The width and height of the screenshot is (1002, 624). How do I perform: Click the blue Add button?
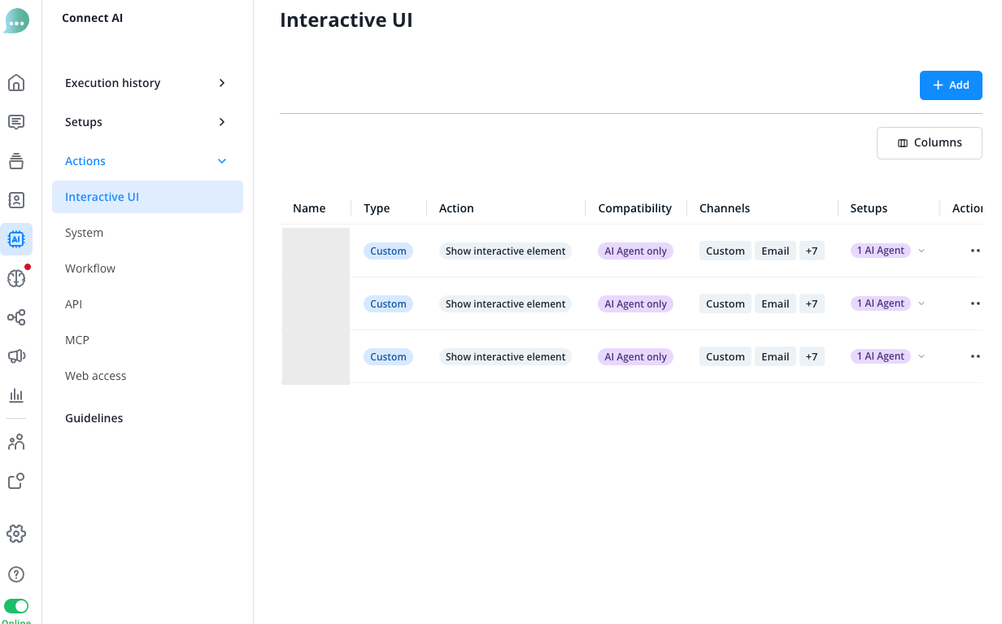pos(951,85)
